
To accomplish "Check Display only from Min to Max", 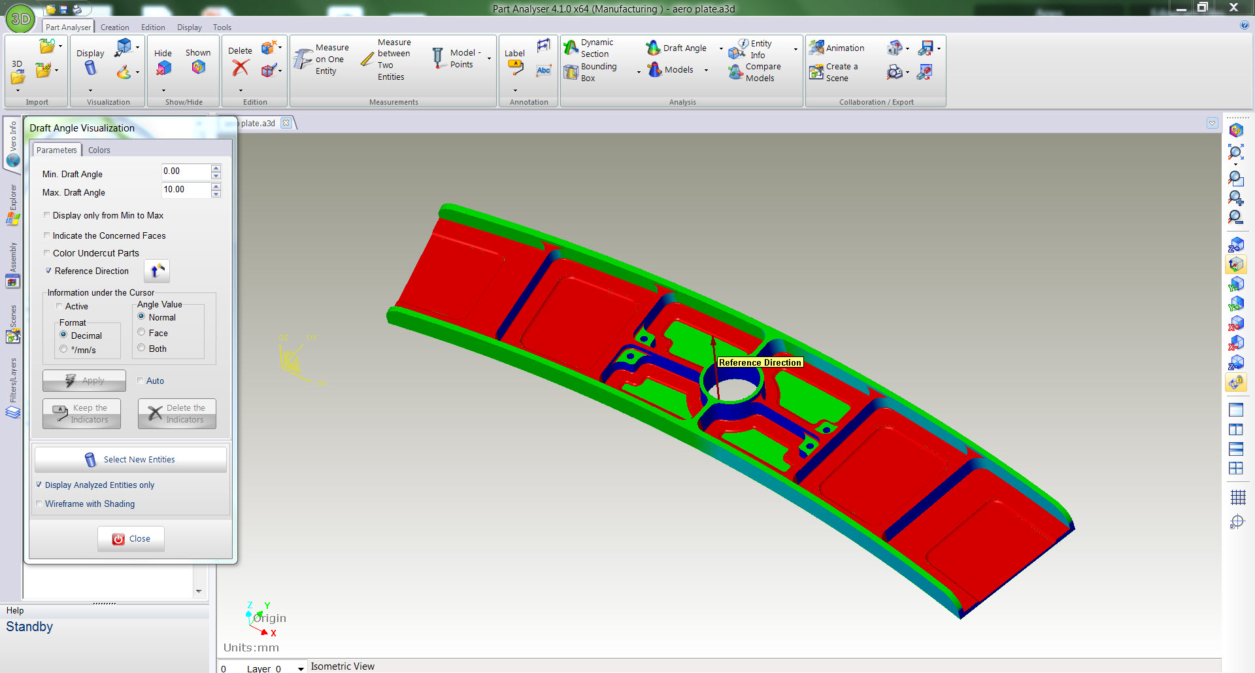I will pyautogui.click(x=47, y=215).
